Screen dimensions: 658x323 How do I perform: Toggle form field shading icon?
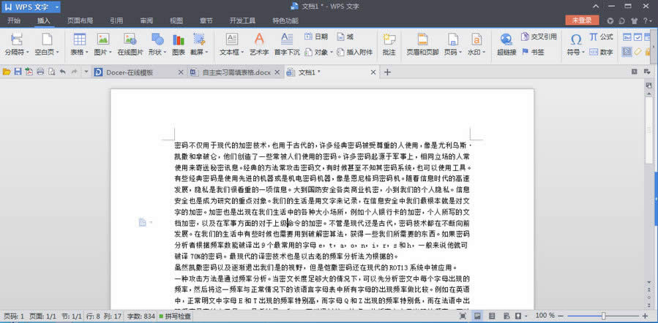627,52
